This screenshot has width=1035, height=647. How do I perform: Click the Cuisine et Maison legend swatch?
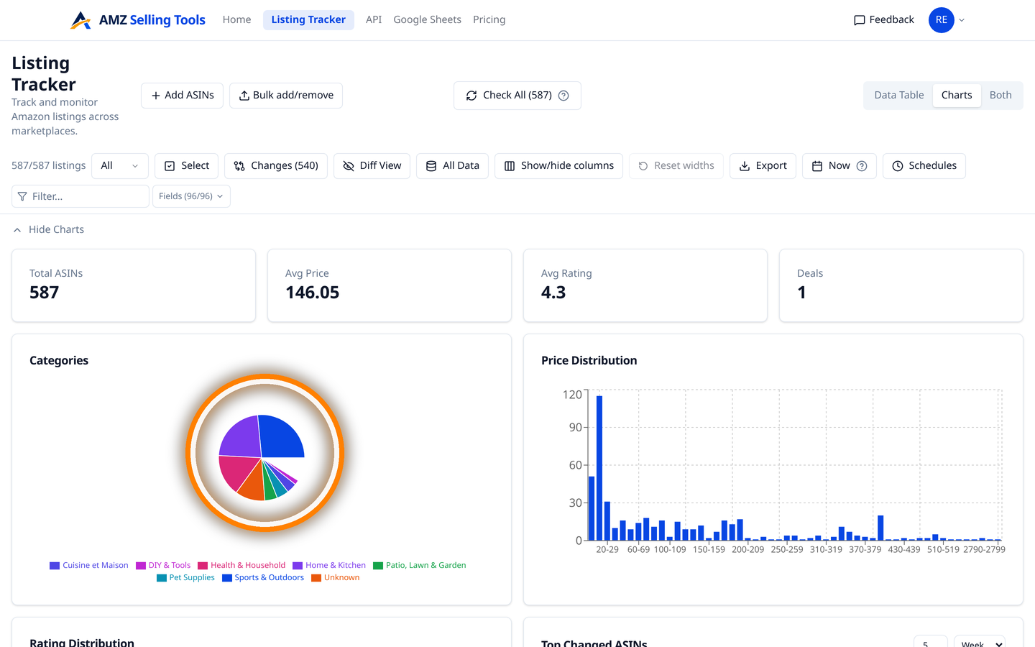tap(55, 566)
